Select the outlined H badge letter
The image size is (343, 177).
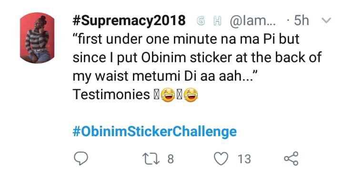point(217,21)
